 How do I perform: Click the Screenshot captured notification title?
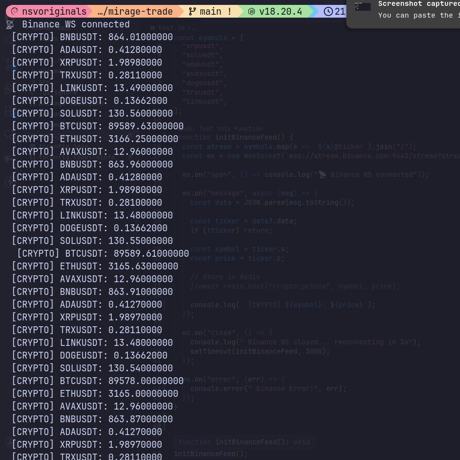tap(419, 4)
